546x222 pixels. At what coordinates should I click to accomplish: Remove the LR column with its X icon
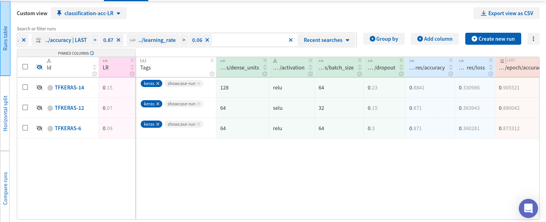(x=132, y=60)
